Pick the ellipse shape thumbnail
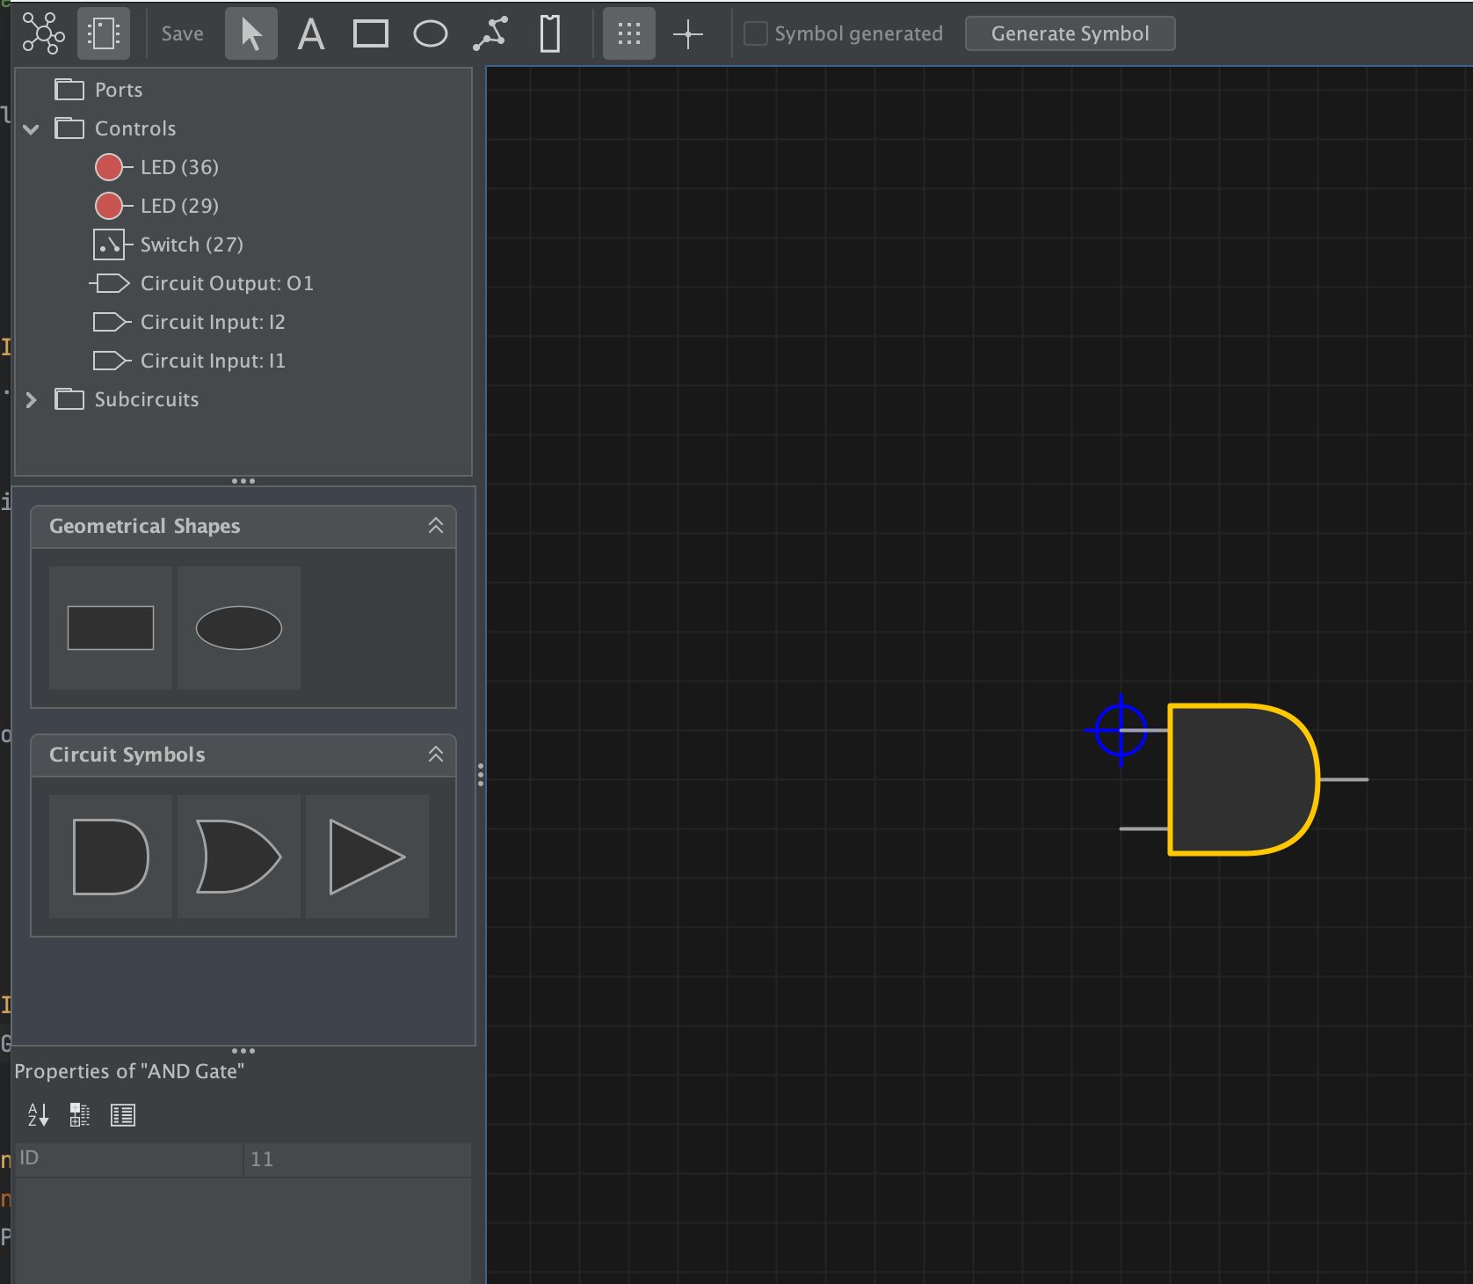The image size is (1473, 1284). pos(239,628)
